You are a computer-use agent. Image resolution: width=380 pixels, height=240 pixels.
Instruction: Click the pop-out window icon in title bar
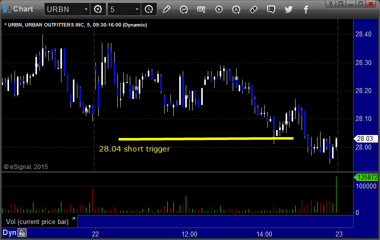click(x=341, y=3)
